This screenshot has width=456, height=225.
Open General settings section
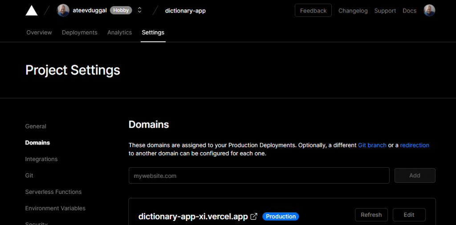tap(36, 126)
